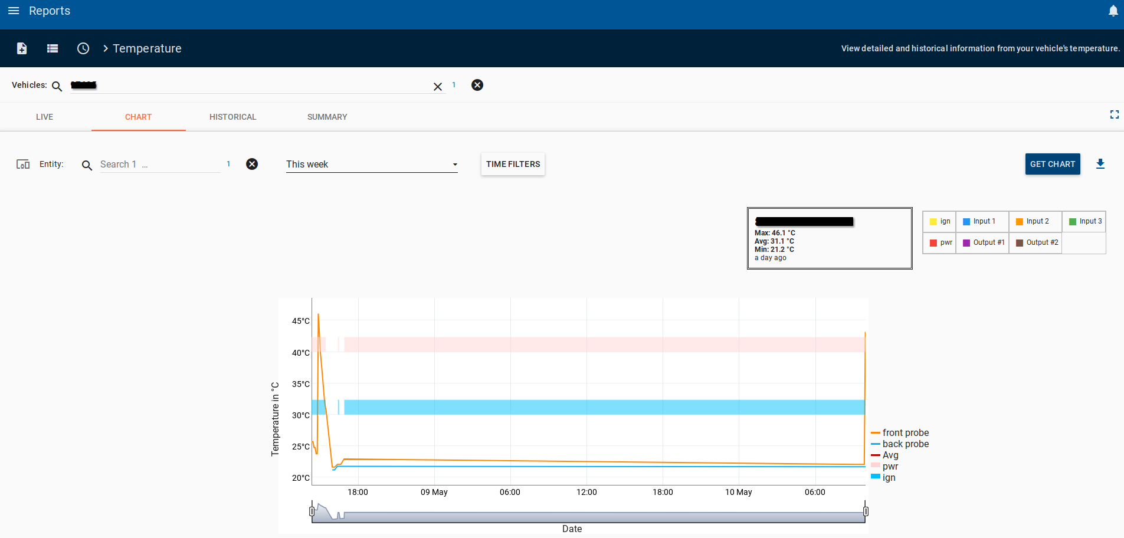The height and width of the screenshot is (538, 1124).
Task: Click the Temperature breadcrumb label
Action: tap(147, 48)
